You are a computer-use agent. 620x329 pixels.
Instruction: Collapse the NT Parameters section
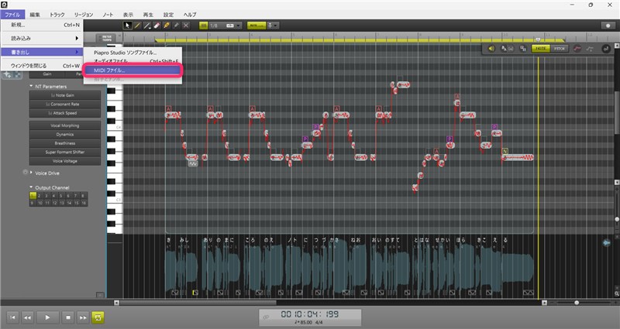click(x=31, y=86)
